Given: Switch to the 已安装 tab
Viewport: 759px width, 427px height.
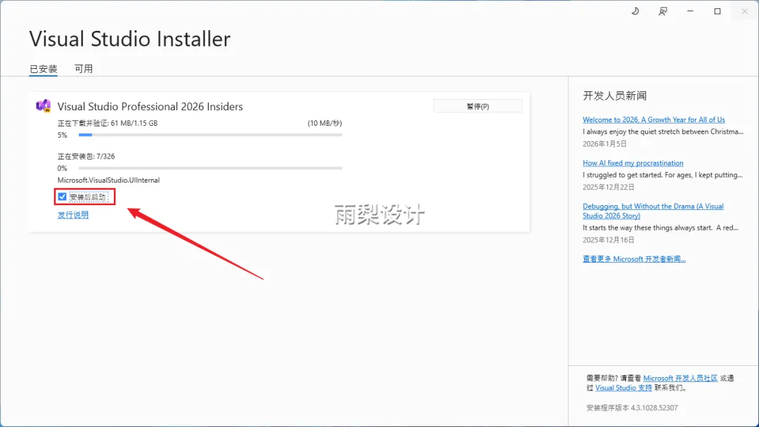Looking at the screenshot, I should pos(44,69).
